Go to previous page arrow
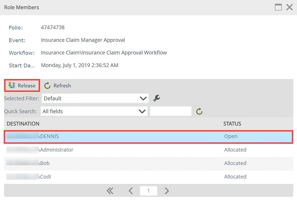The width and height of the screenshot is (297, 202). click(131, 191)
